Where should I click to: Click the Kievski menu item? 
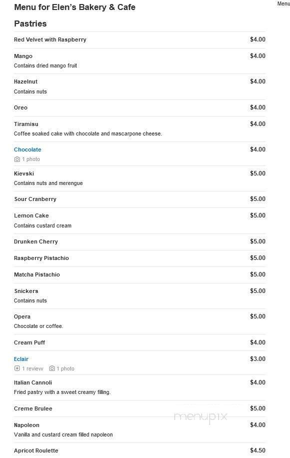pos(25,173)
